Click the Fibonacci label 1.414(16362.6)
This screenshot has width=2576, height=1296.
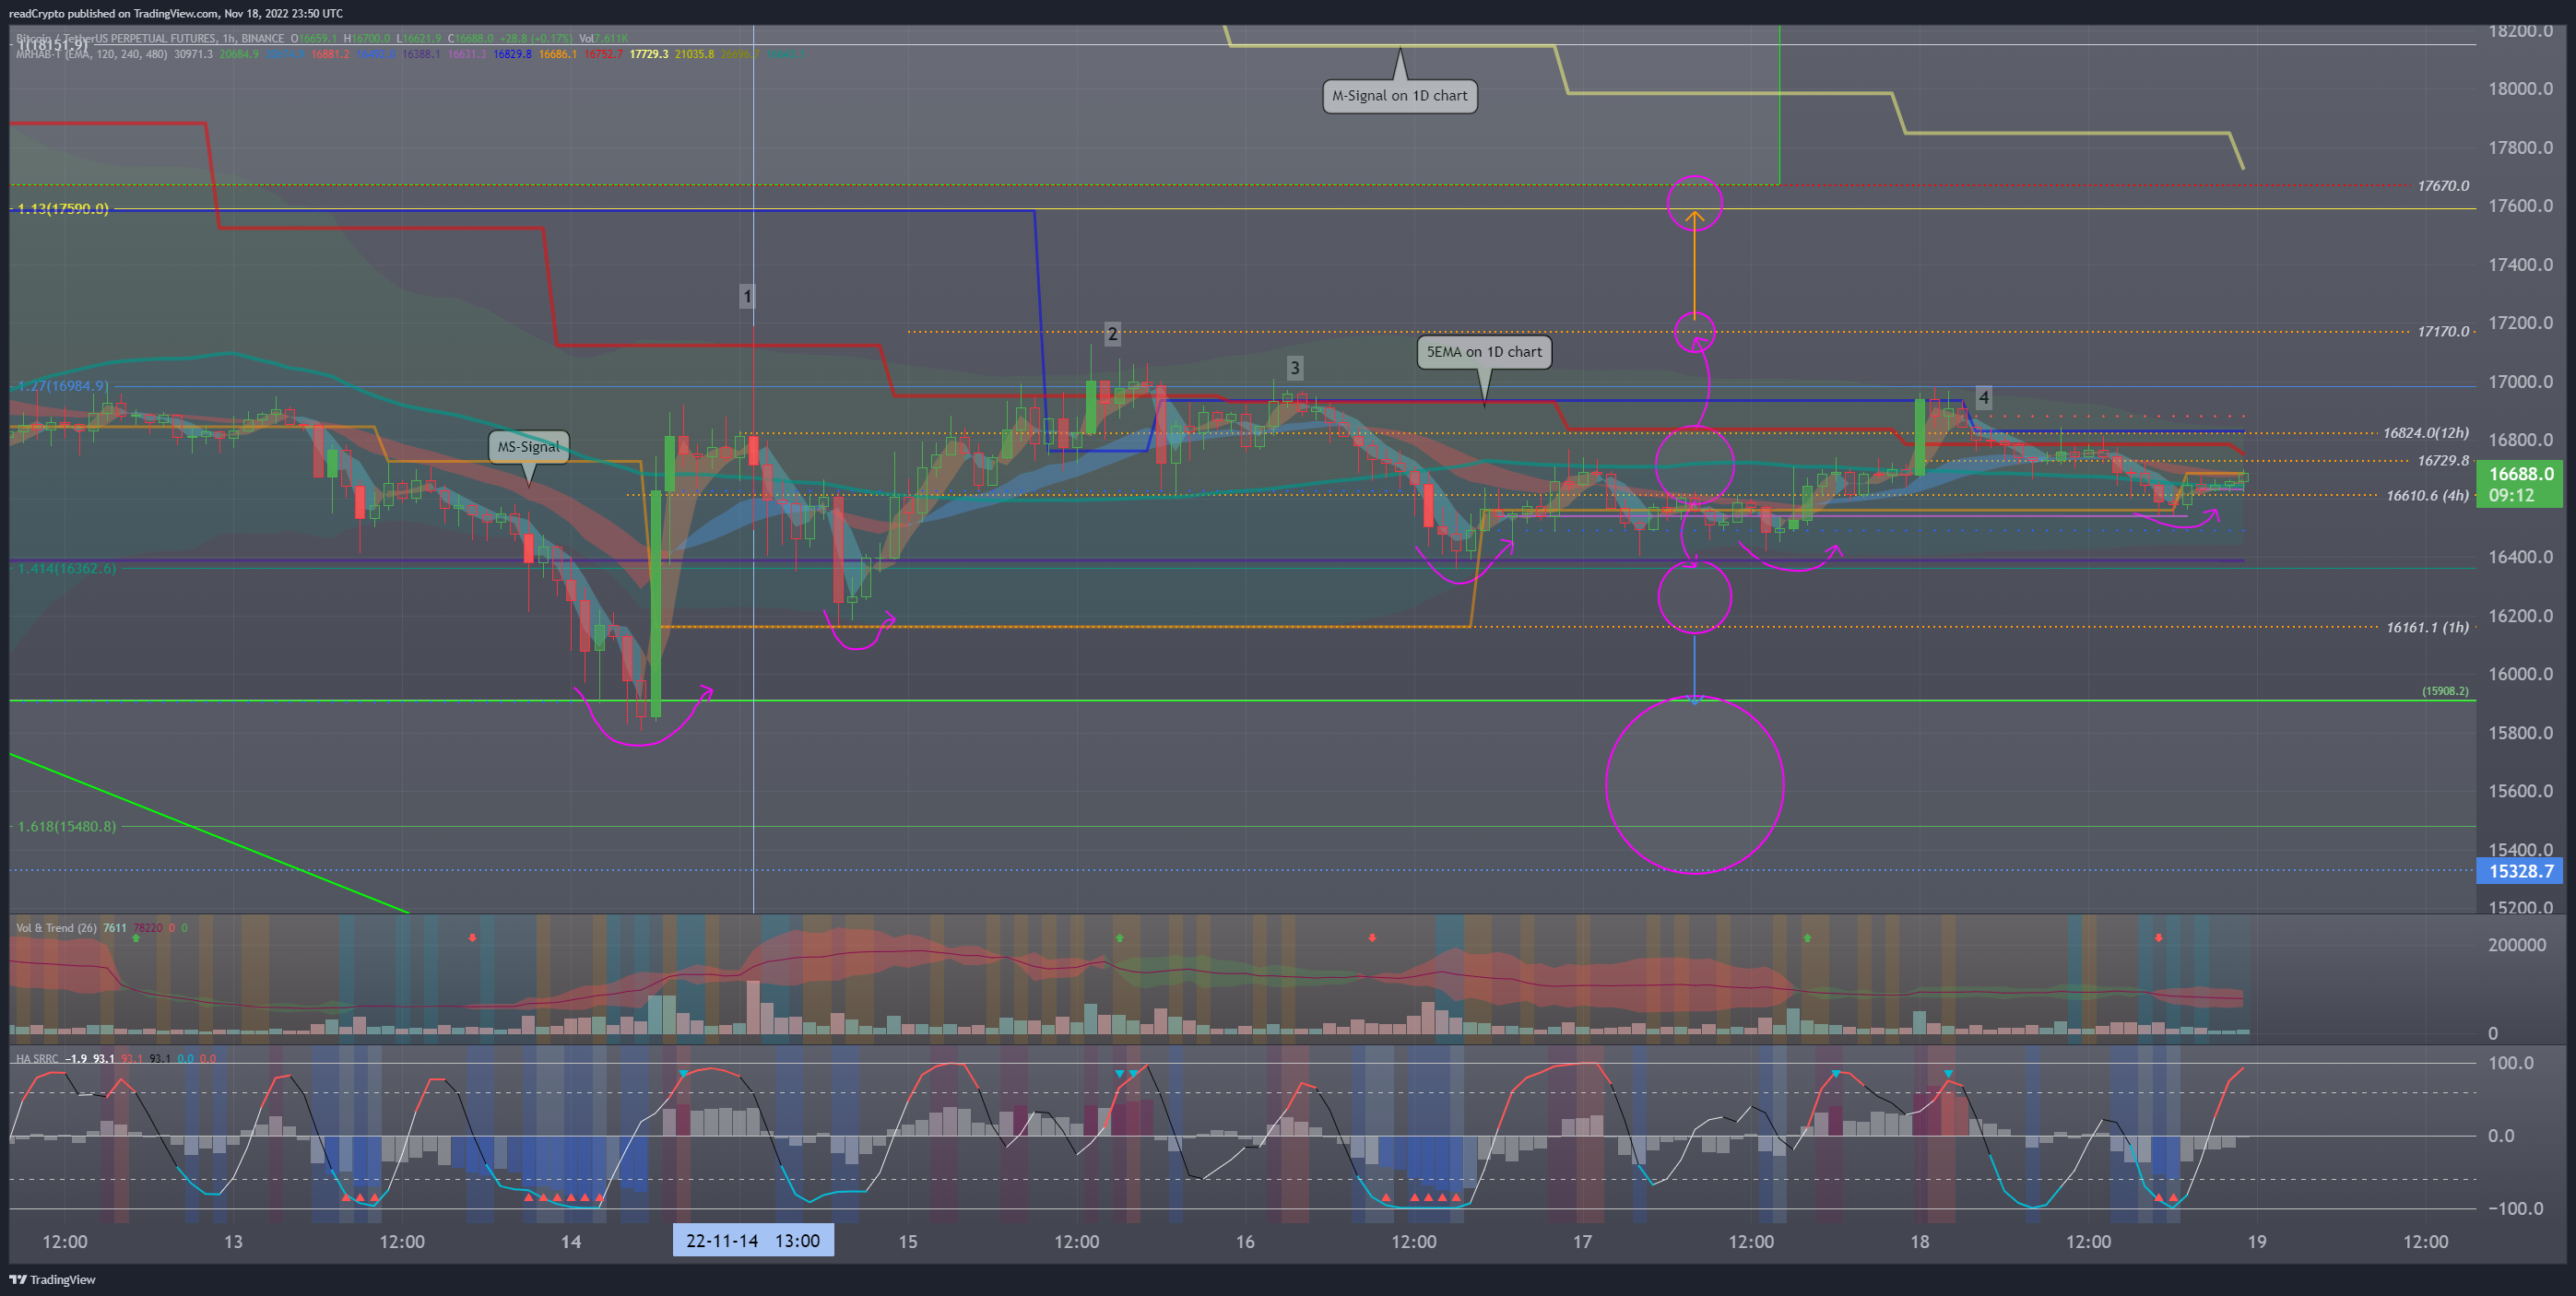(x=65, y=568)
